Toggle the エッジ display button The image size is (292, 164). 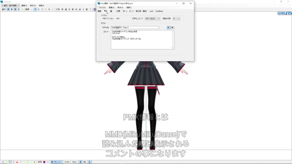coord(60,162)
